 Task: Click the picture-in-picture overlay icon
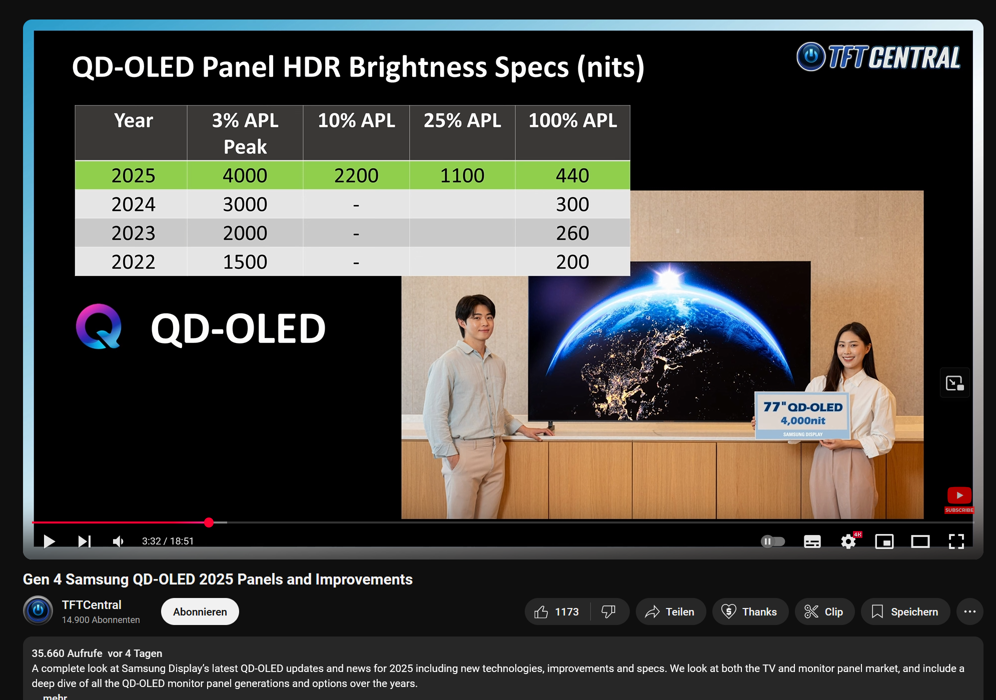tap(954, 383)
